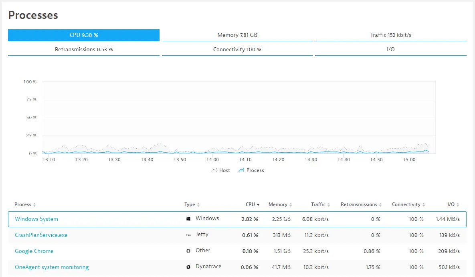Click the Jetty icon in CrashPlanService.exe row
The image size is (475, 277).
(188, 235)
